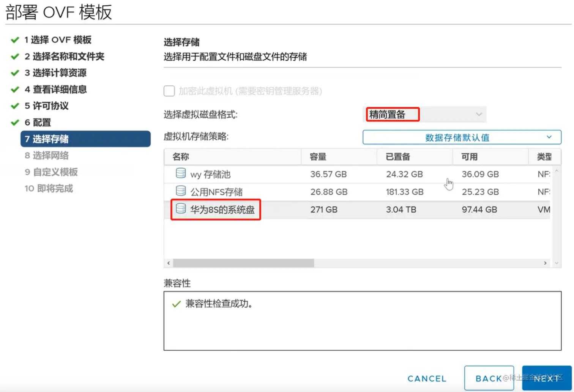Click the 271 GB capacity cell
This screenshot has height=392, width=574.
pos(324,209)
